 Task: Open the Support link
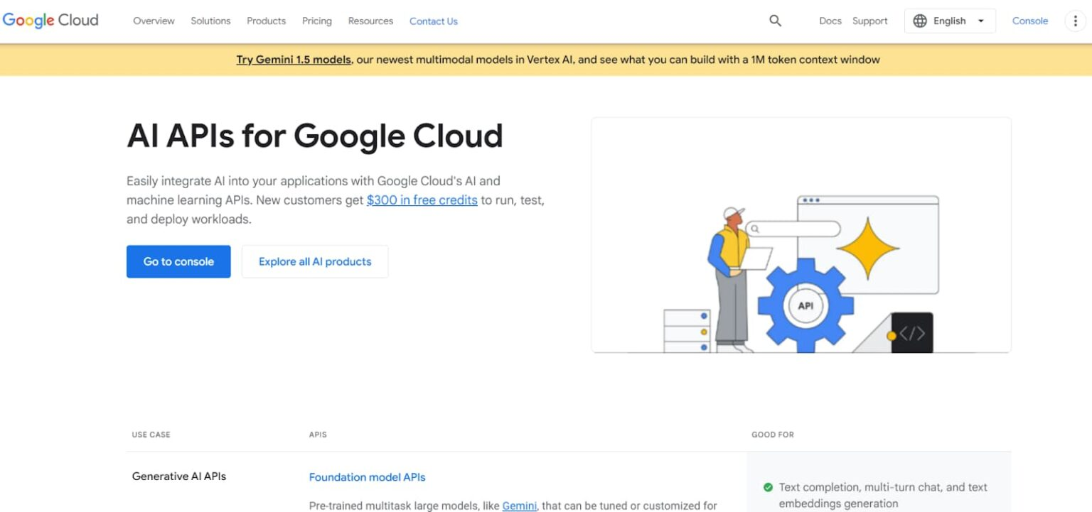point(870,21)
